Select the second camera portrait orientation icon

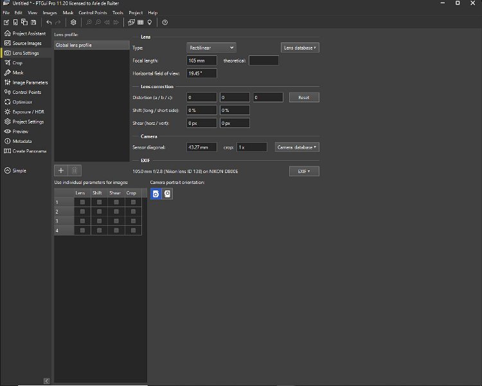pos(167,193)
